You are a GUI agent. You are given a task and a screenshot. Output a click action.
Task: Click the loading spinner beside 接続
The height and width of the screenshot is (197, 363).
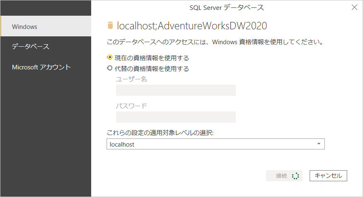click(295, 176)
